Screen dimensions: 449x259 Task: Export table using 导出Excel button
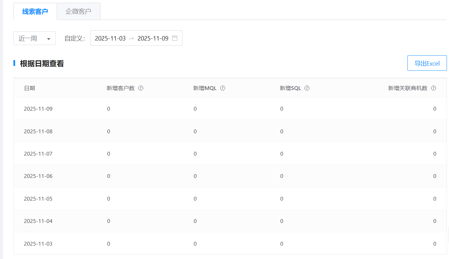click(427, 63)
